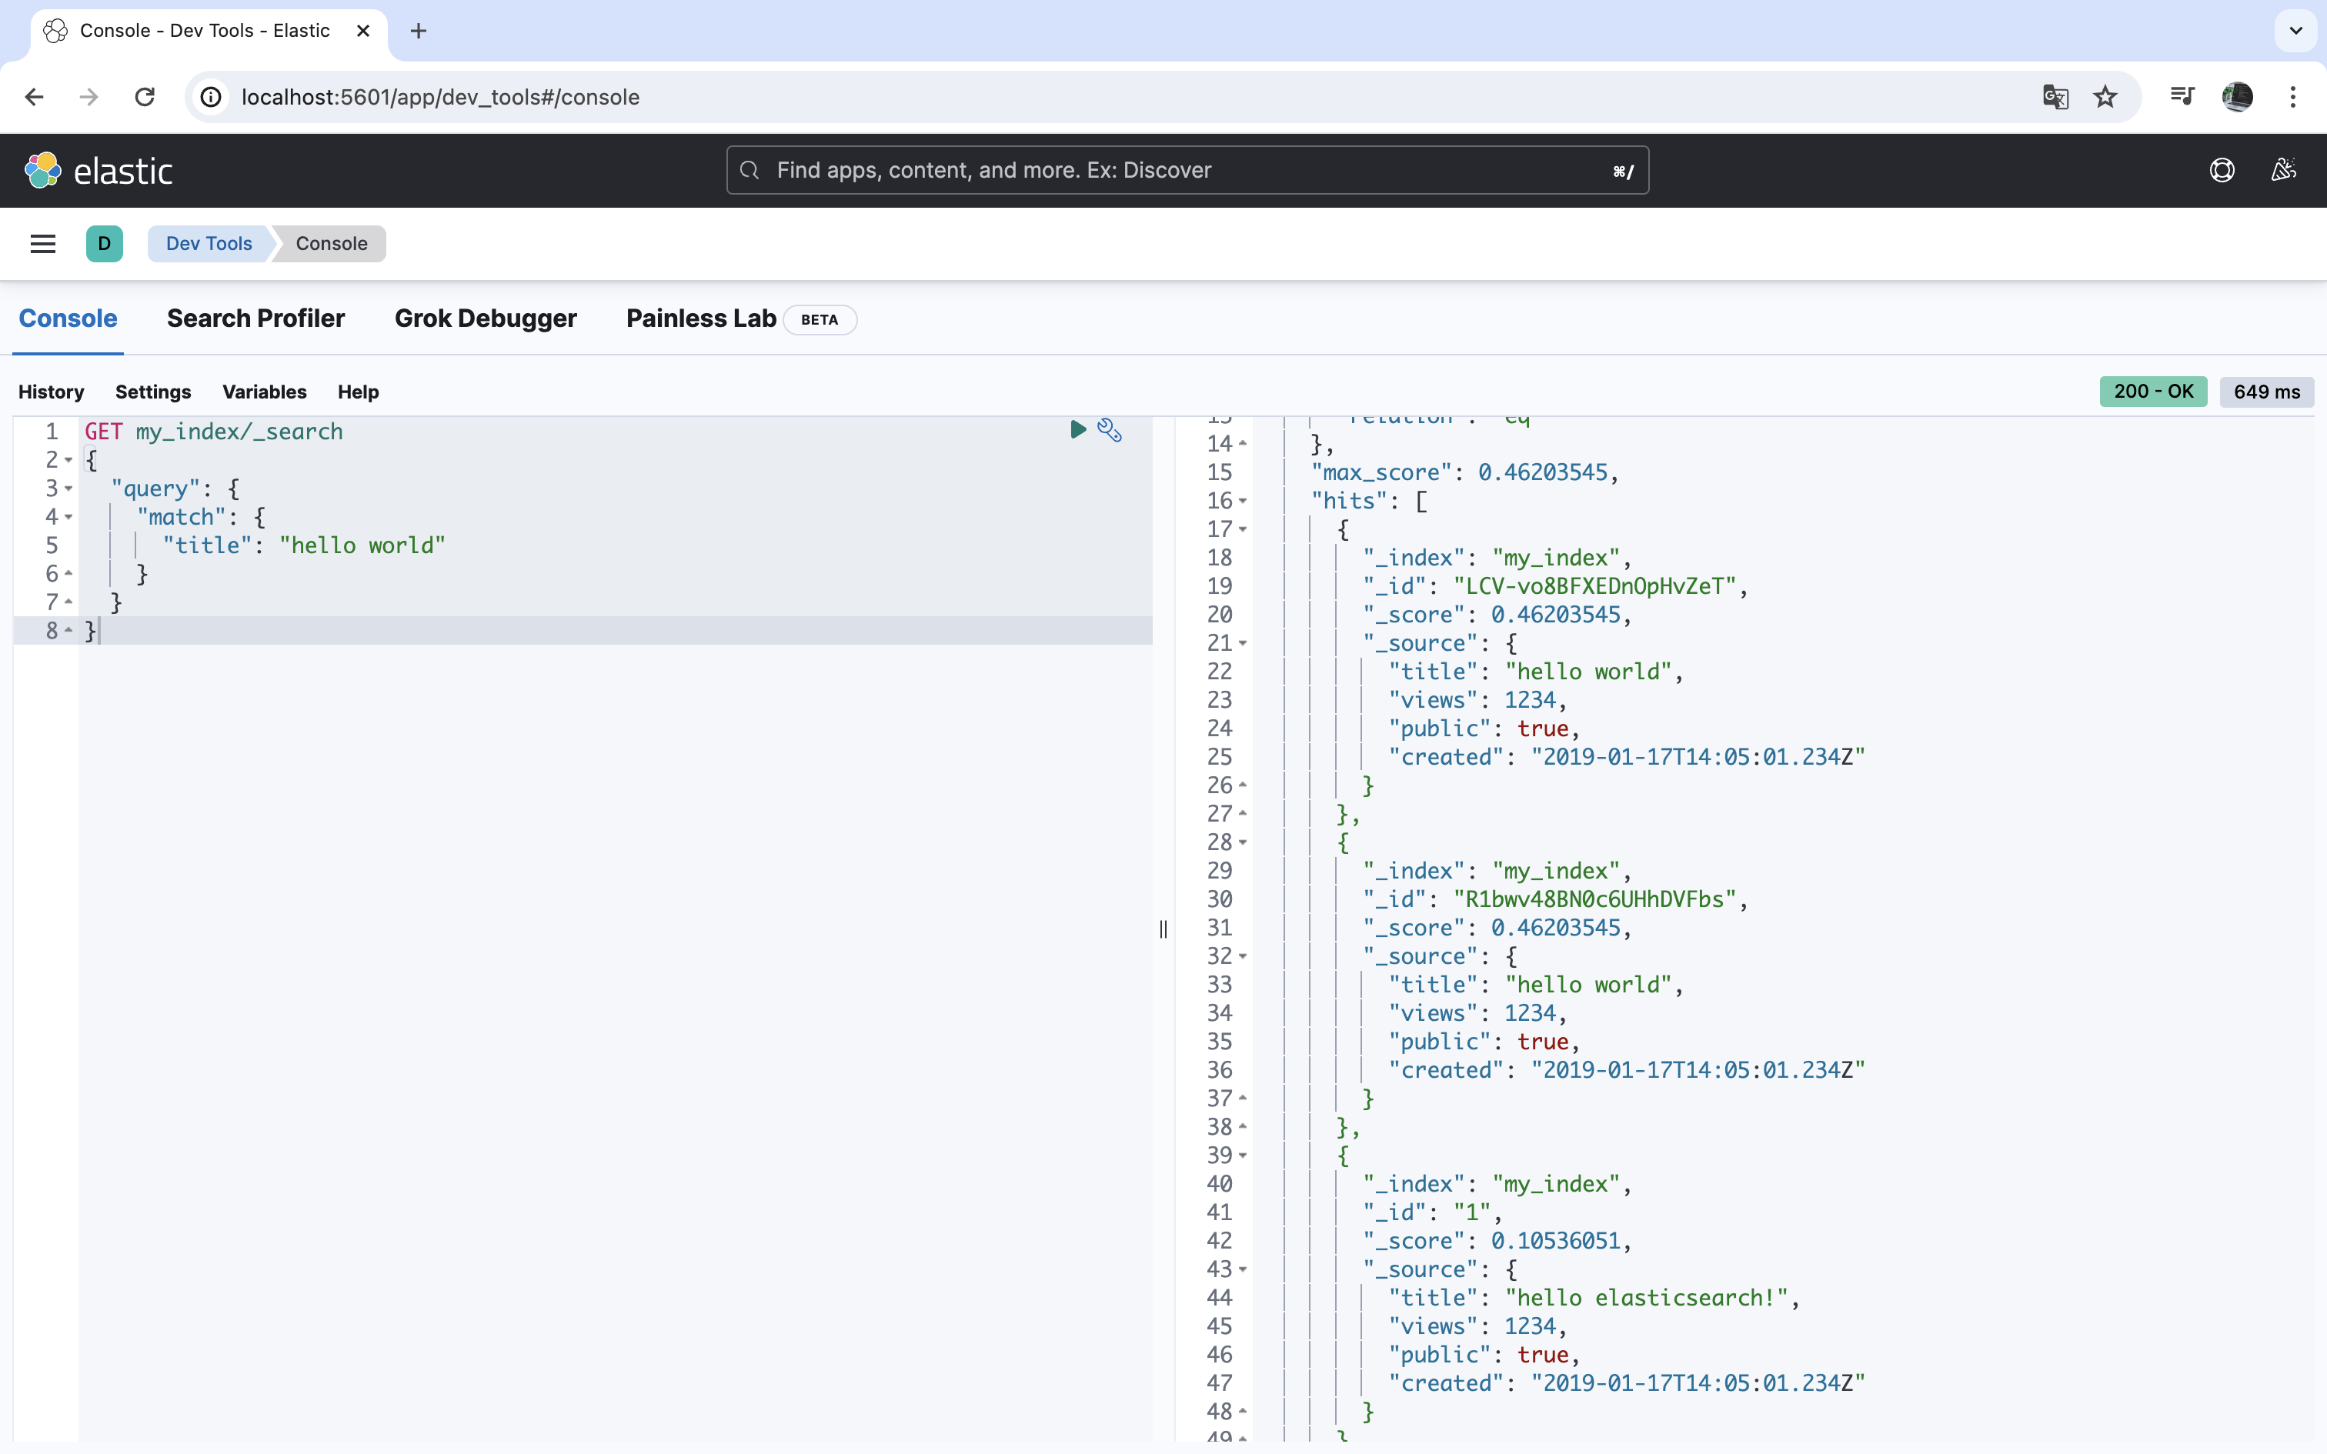Screen dimensions: 2327x1454
Task: Click the Find apps search field
Action: tap(1187, 170)
